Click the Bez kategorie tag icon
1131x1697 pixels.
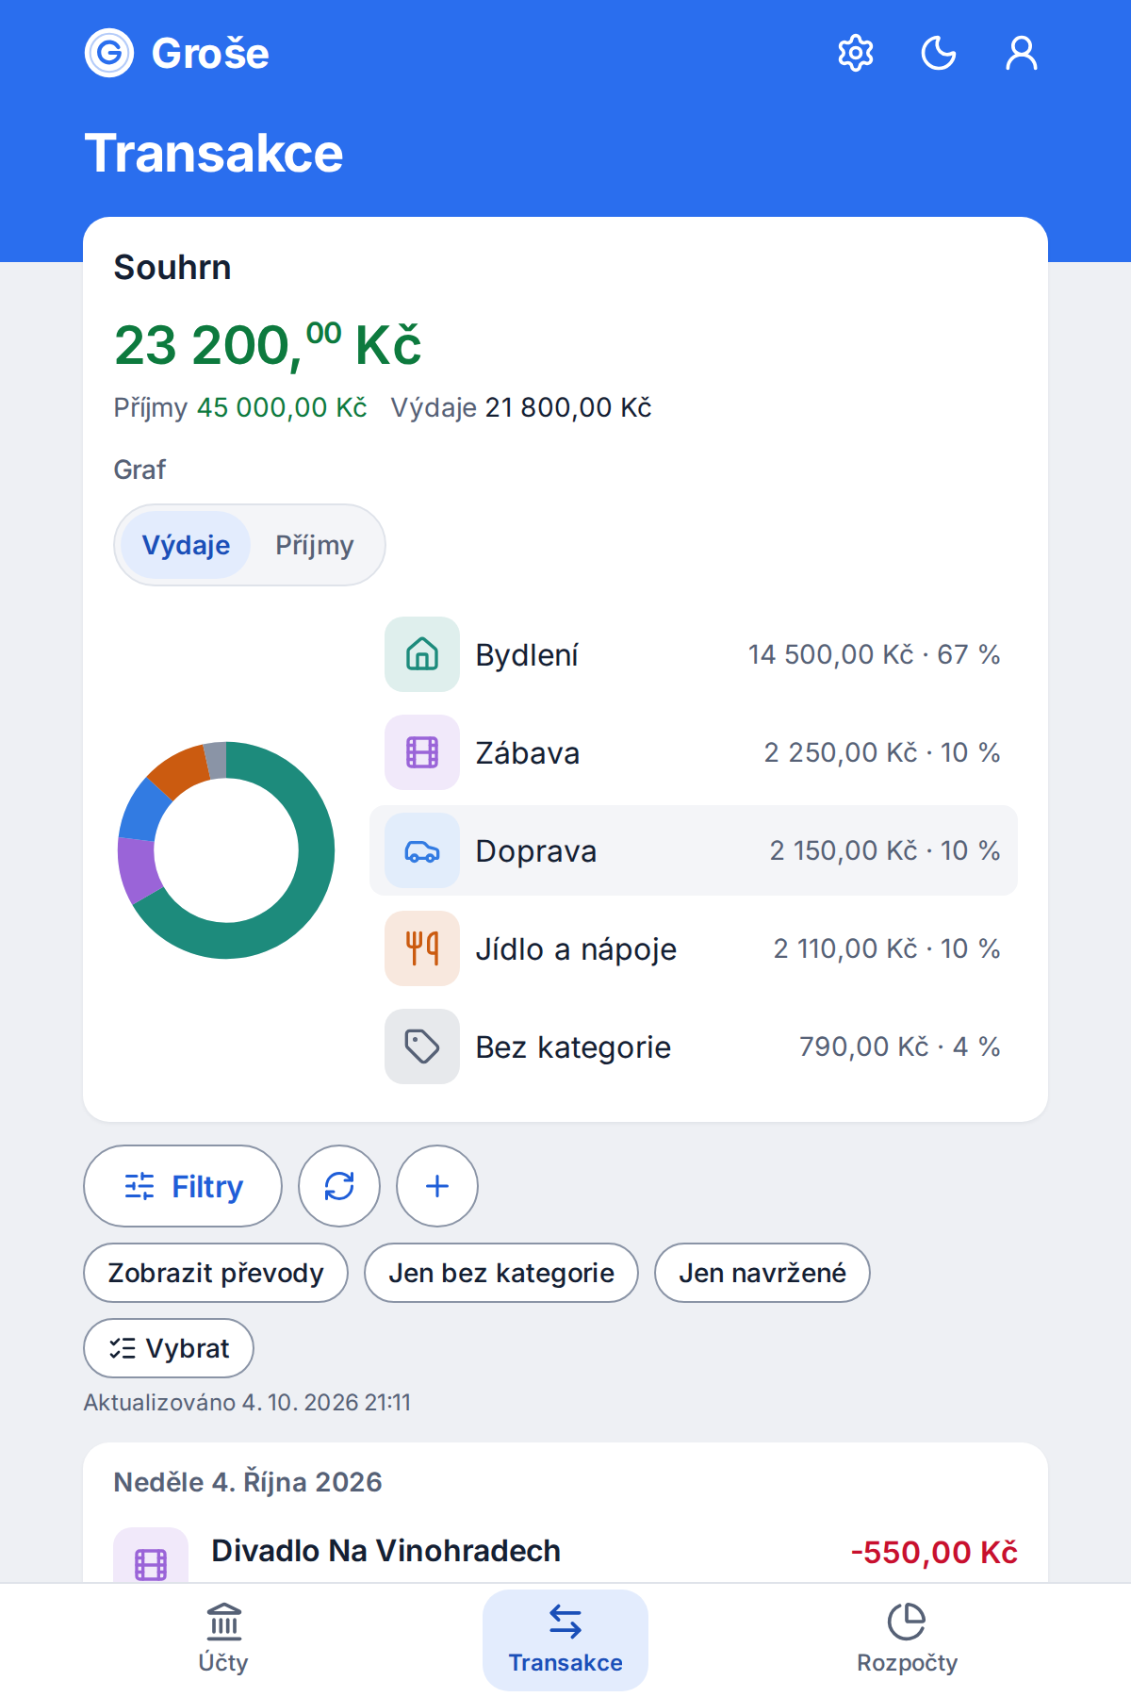tap(422, 1046)
